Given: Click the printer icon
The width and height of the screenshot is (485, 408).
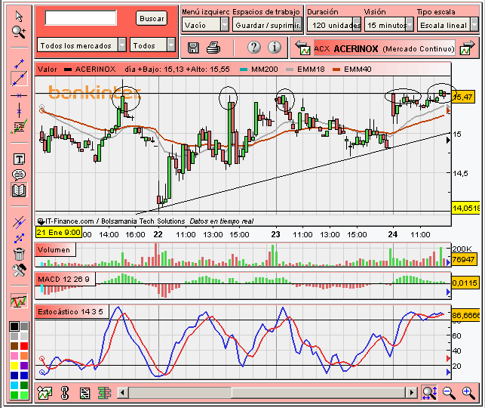Looking at the screenshot, I should [213, 48].
